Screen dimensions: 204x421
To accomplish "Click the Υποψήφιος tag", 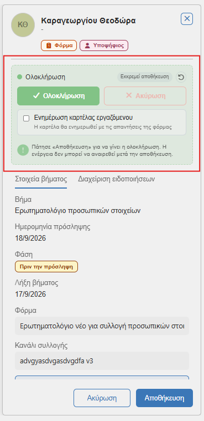I will point(104,45).
